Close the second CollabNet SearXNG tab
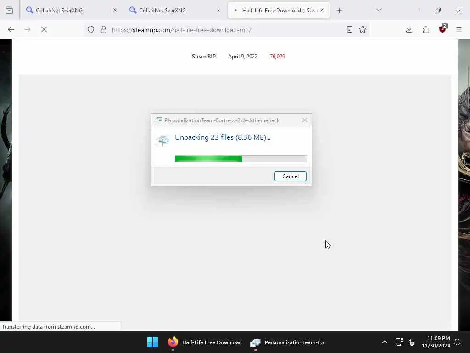Screen dimensions: 470x353 coord(218,11)
